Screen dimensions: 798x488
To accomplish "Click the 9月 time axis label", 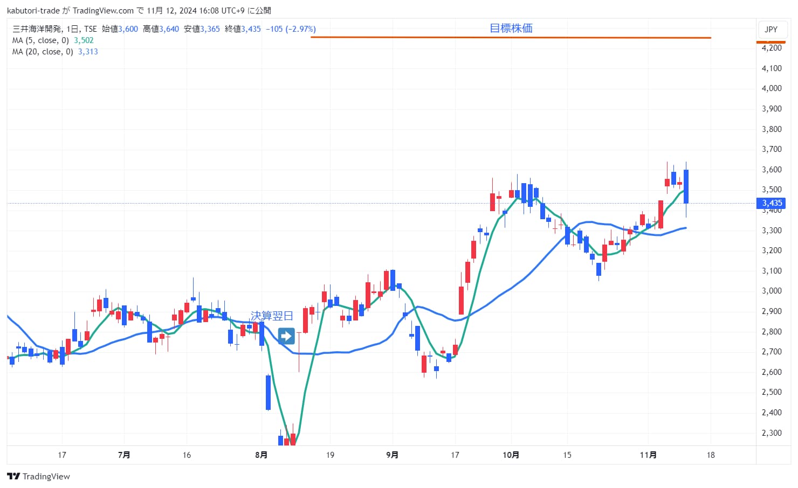I will point(393,455).
